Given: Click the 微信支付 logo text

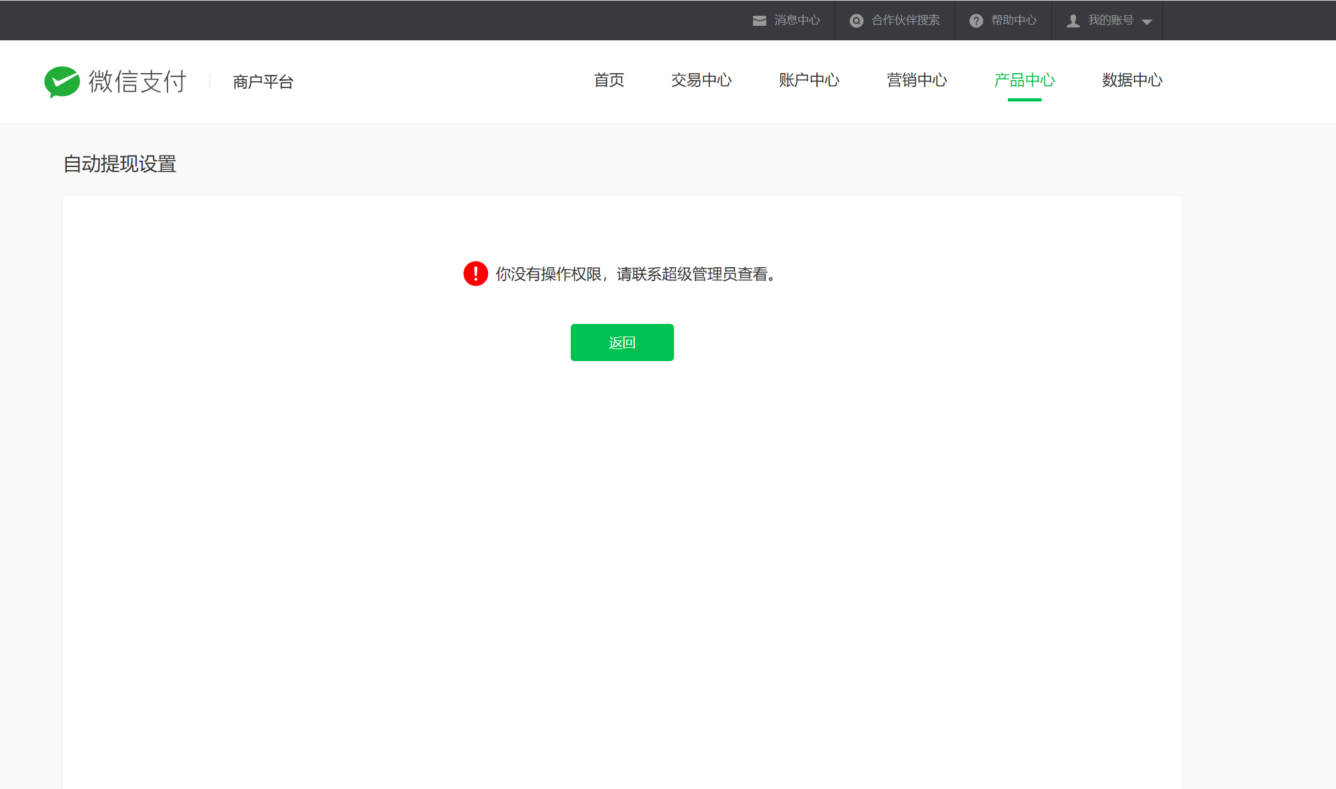Looking at the screenshot, I should point(137,81).
